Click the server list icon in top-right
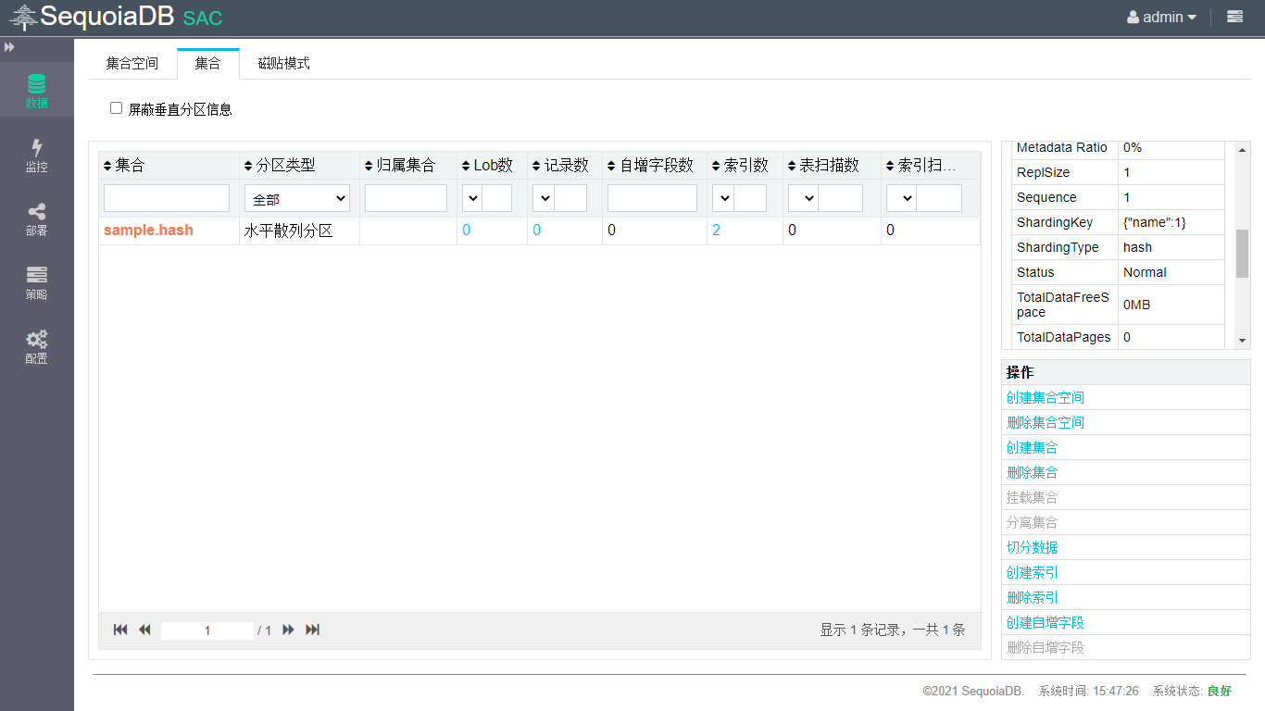The width and height of the screenshot is (1265, 711). [1234, 17]
